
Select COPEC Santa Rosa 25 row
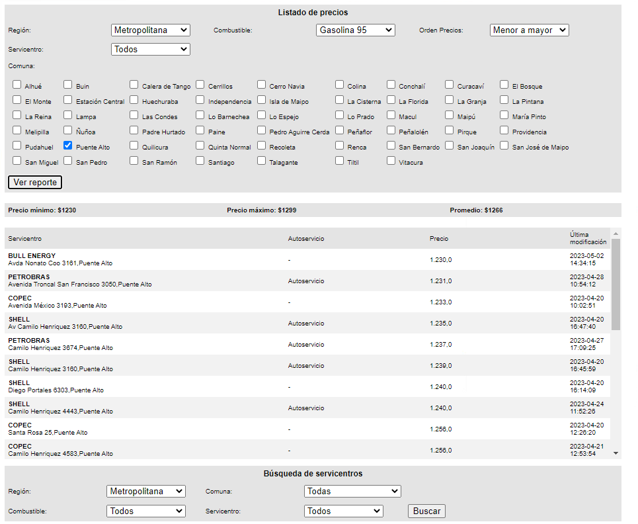[x=307, y=429]
